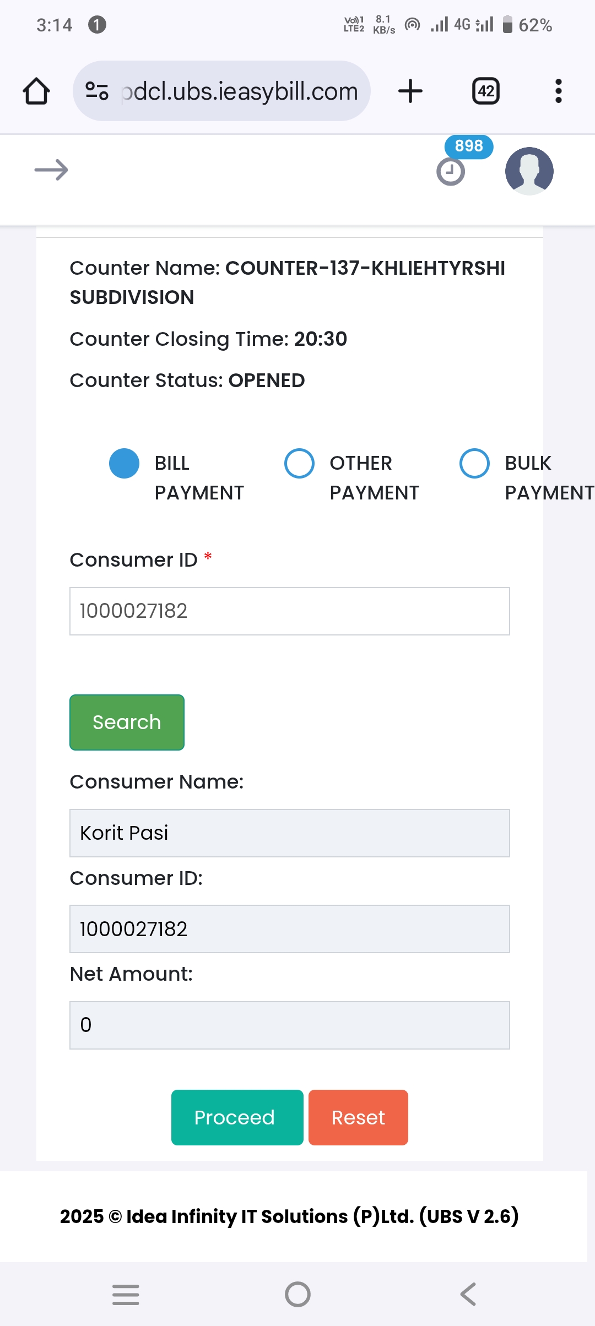Open the tab switcher showing 42
Image resolution: width=595 pixels, height=1326 pixels.
point(486,91)
